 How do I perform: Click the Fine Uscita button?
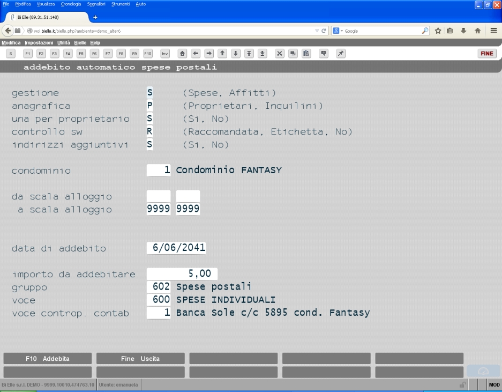click(140, 359)
